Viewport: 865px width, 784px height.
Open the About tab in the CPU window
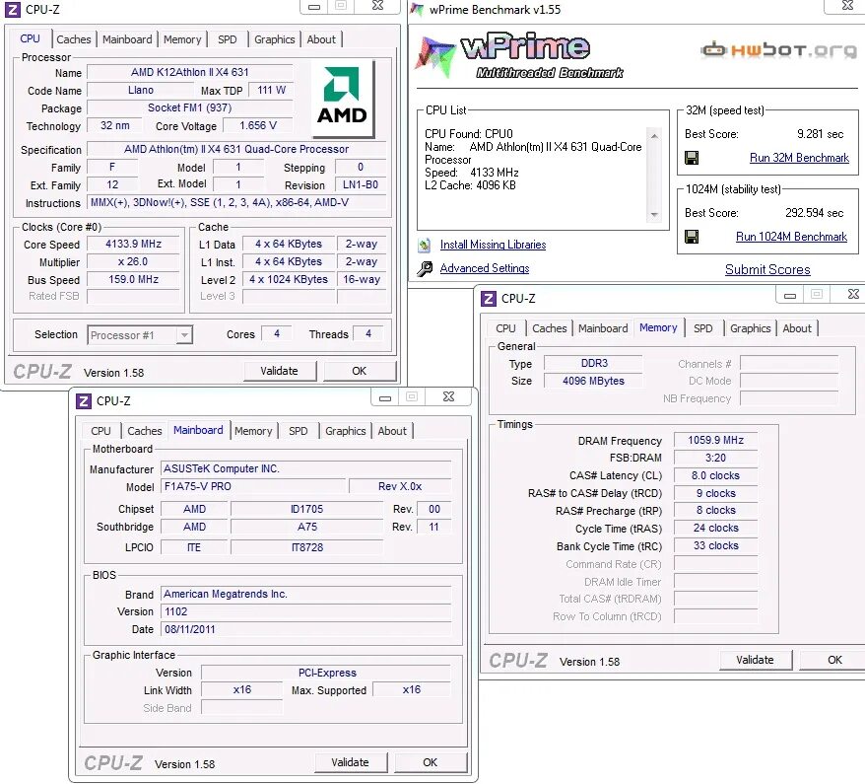coord(321,39)
